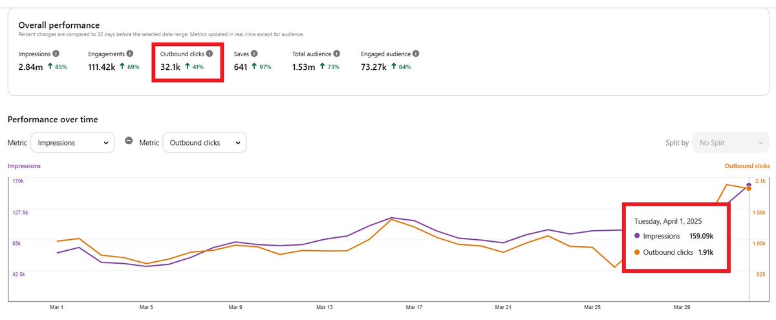Click the 73.27k Engaged audience value
The height and width of the screenshot is (320, 776).
374,67
